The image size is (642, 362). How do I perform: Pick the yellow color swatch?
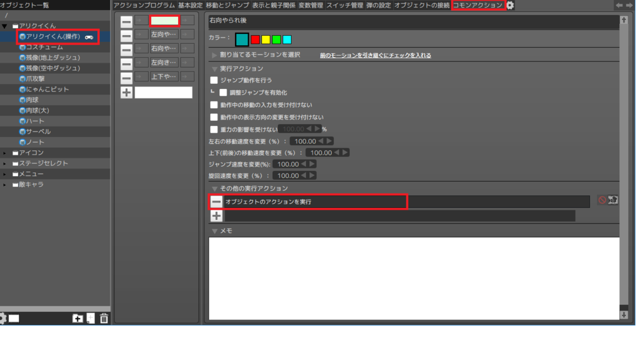(x=266, y=39)
